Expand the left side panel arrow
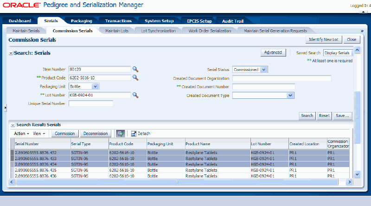Screen dimensions: 371x206 tap(5, 108)
